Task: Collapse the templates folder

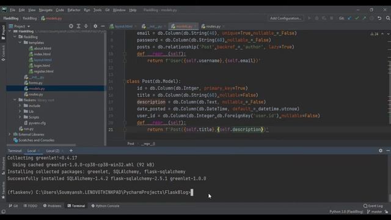Action: [x=20, y=43]
